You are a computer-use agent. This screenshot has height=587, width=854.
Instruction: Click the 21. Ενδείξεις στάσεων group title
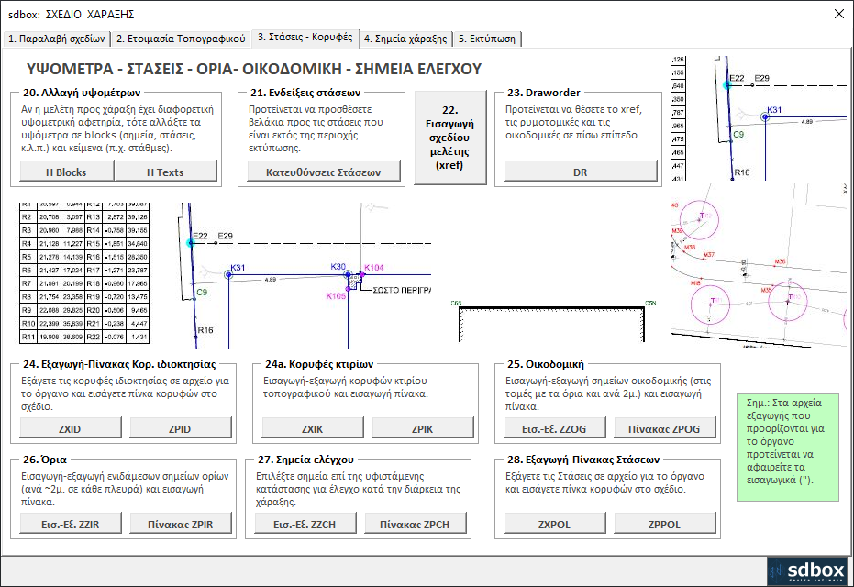point(305,93)
